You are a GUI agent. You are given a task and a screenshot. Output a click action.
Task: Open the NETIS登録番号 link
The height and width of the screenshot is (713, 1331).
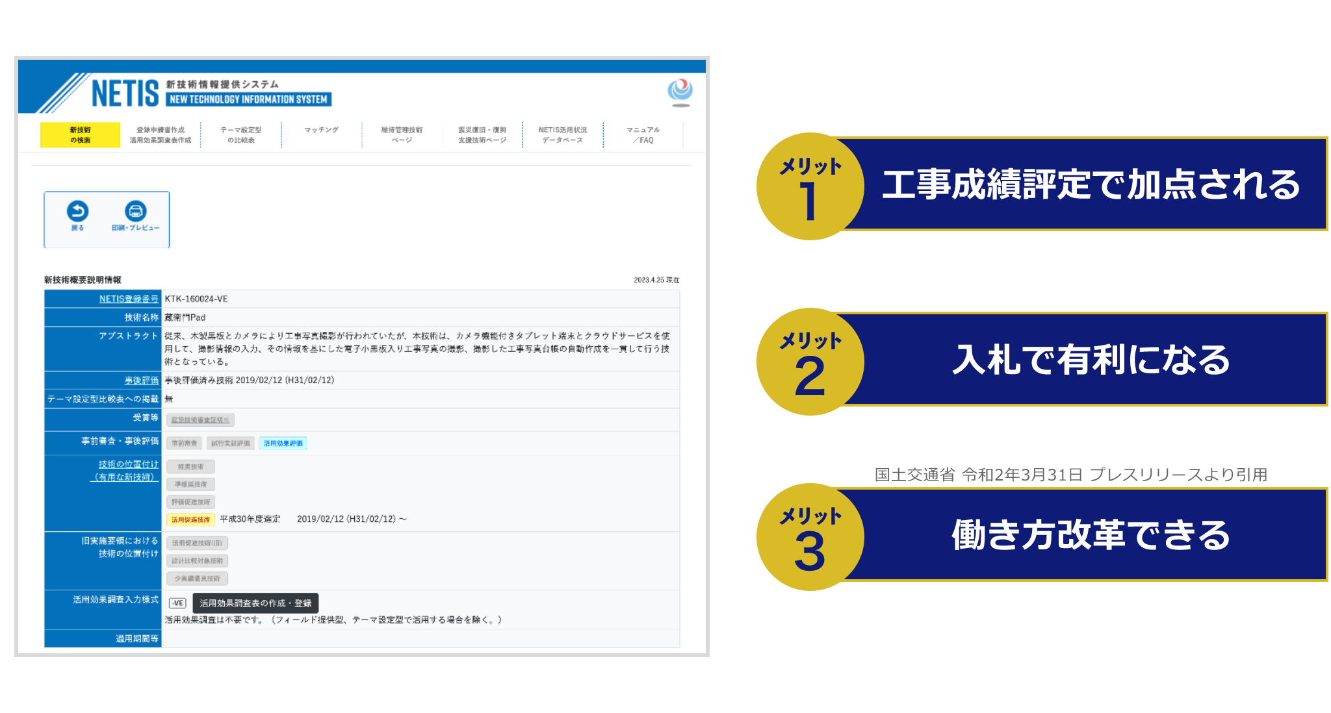pos(128,299)
